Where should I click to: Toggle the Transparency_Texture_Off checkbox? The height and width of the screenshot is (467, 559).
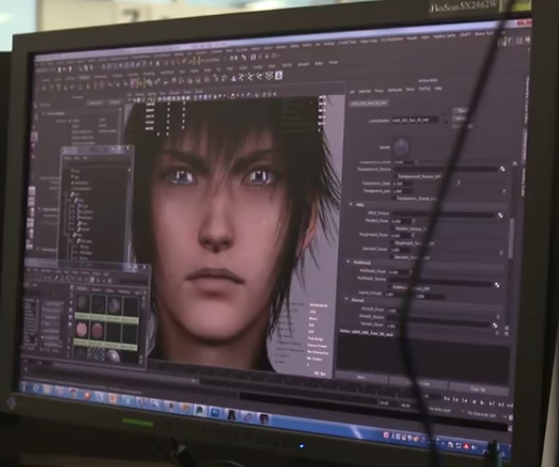point(395,176)
